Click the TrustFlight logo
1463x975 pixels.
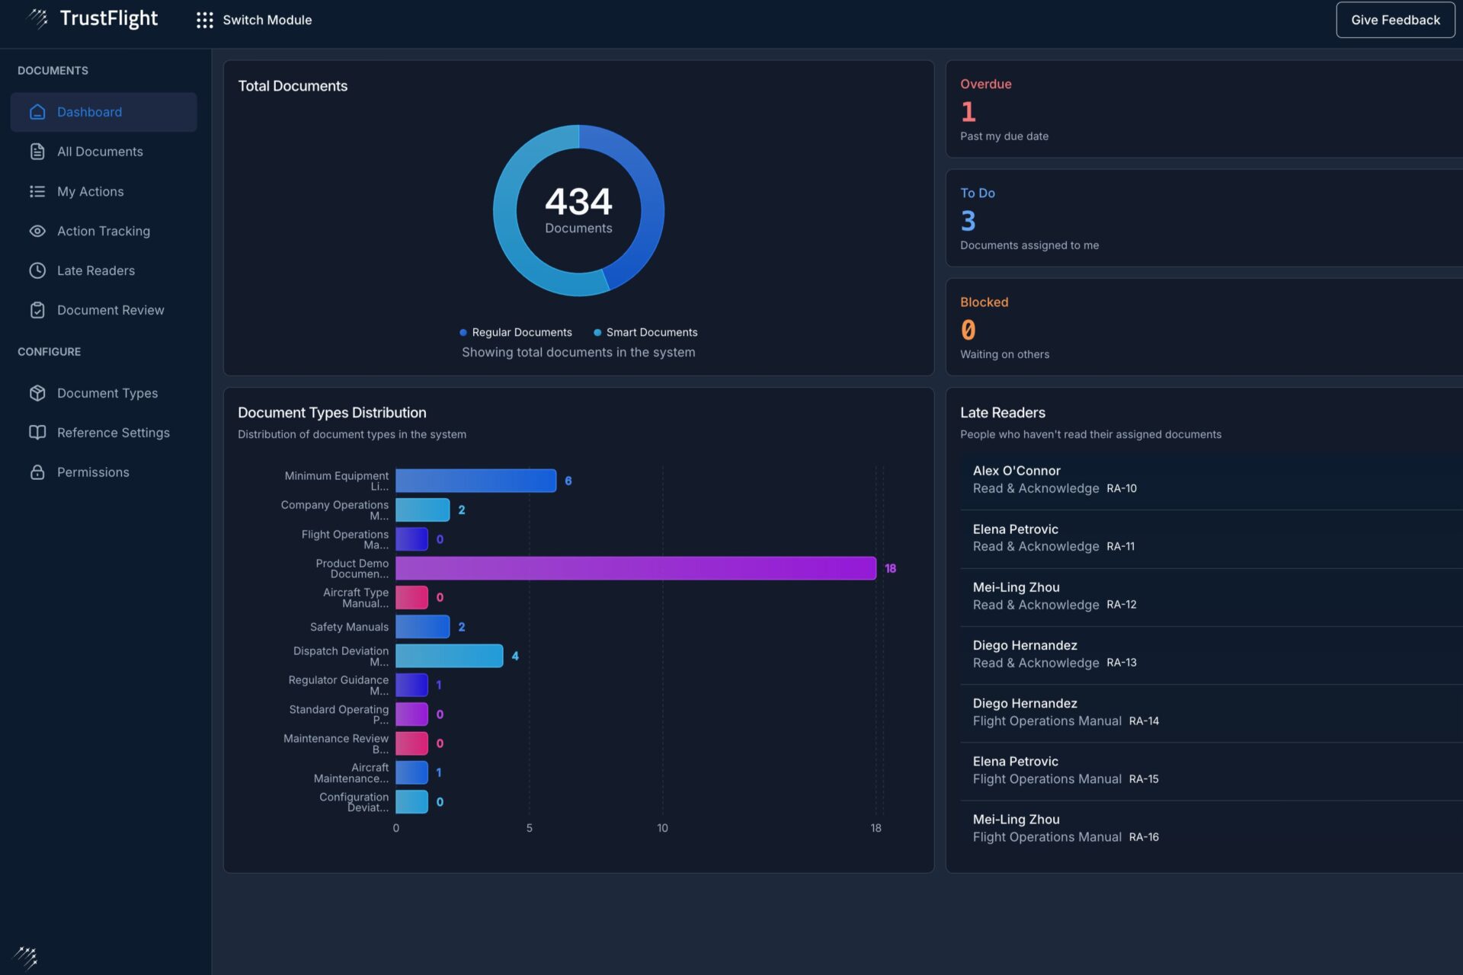[91, 18]
